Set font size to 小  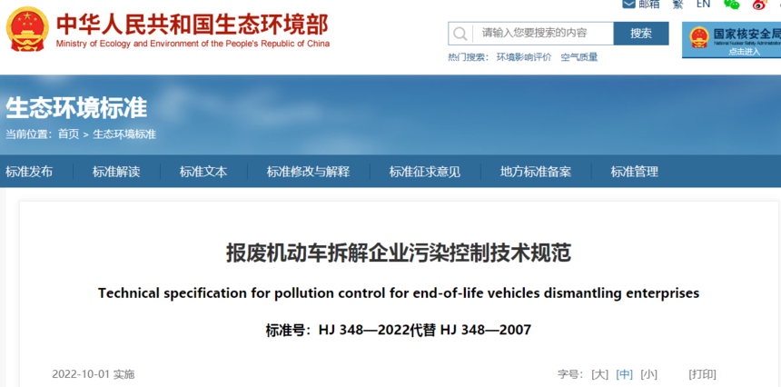click(x=648, y=374)
